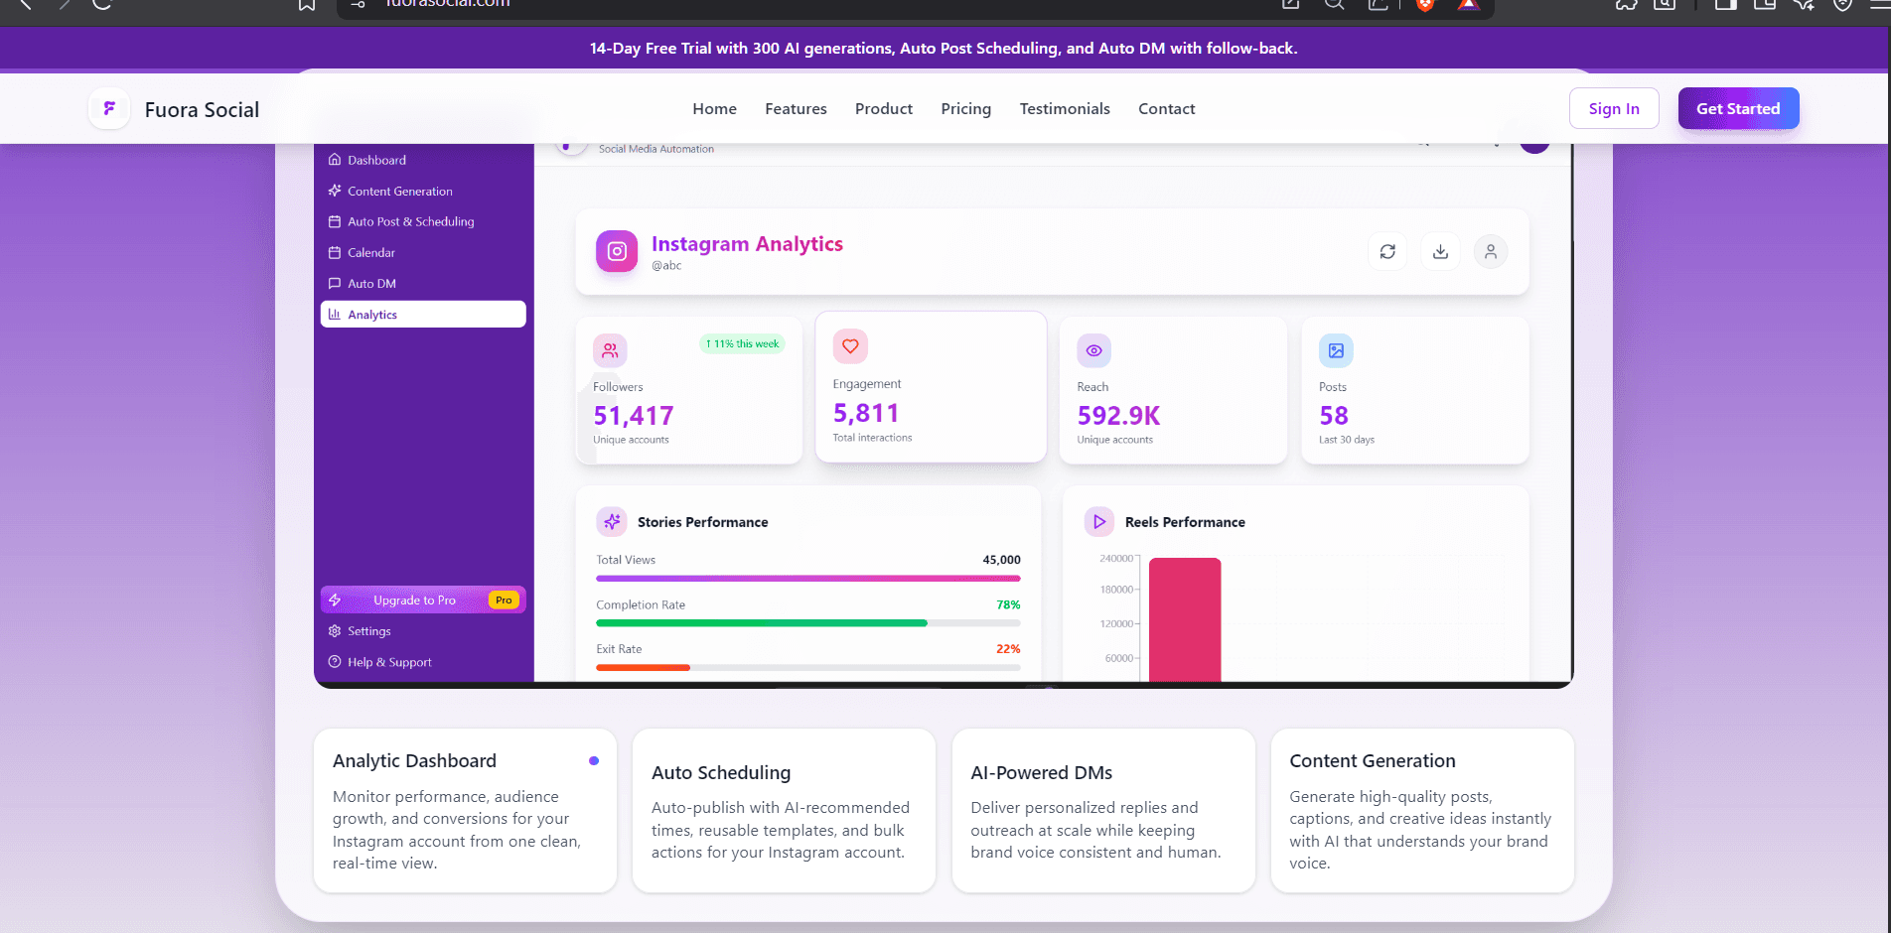Image resolution: width=1891 pixels, height=933 pixels.
Task: Select the Analytic Dashboard feature card
Action: pos(465,810)
